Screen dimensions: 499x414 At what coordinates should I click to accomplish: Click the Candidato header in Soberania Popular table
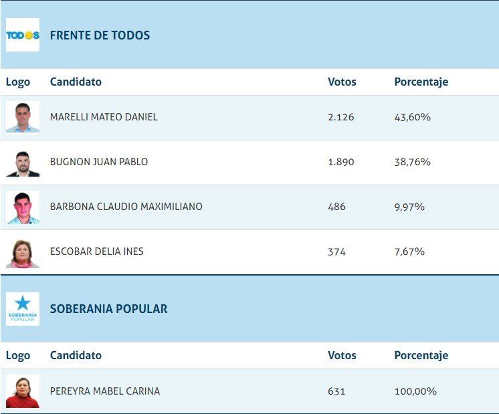[76, 356]
